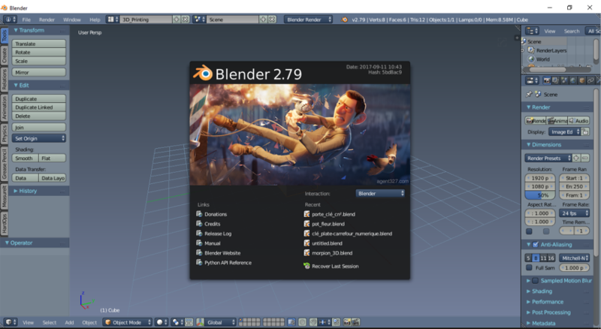Image resolution: width=601 pixels, height=329 pixels.
Task: Click the add render preset plus icon
Action: (x=575, y=158)
